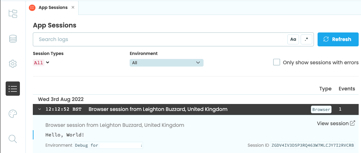361x153 pixels.
Task: Open the app browser tree icon in sidebar
Action: (13, 14)
